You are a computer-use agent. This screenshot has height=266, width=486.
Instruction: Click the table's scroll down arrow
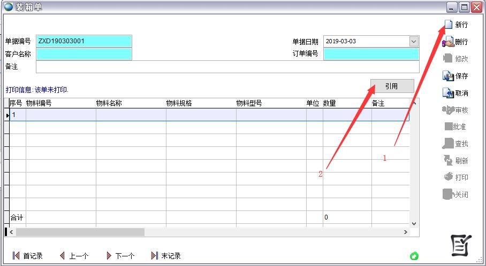[414, 223]
